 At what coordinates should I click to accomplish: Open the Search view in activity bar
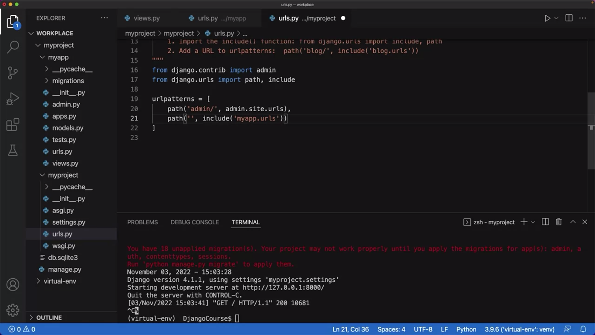[13, 47]
